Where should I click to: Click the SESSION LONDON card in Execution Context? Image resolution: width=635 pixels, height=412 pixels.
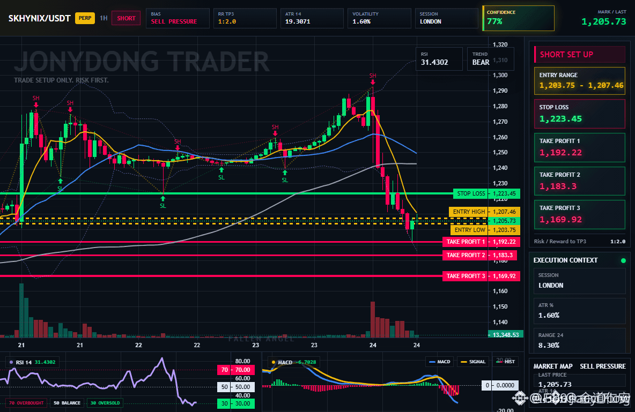click(580, 280)
